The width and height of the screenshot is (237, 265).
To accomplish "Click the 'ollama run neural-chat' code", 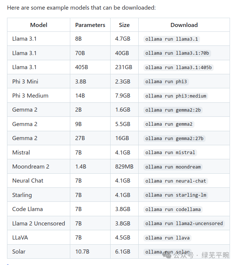I will tap(176, 181).
